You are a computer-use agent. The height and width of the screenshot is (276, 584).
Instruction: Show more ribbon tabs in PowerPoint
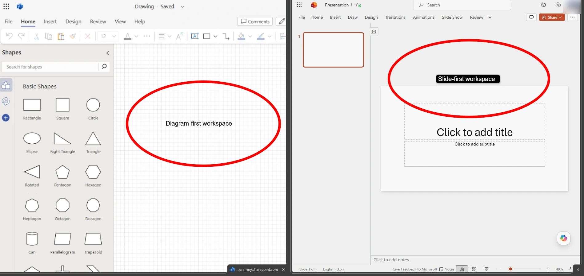click(x=490, y=17)
